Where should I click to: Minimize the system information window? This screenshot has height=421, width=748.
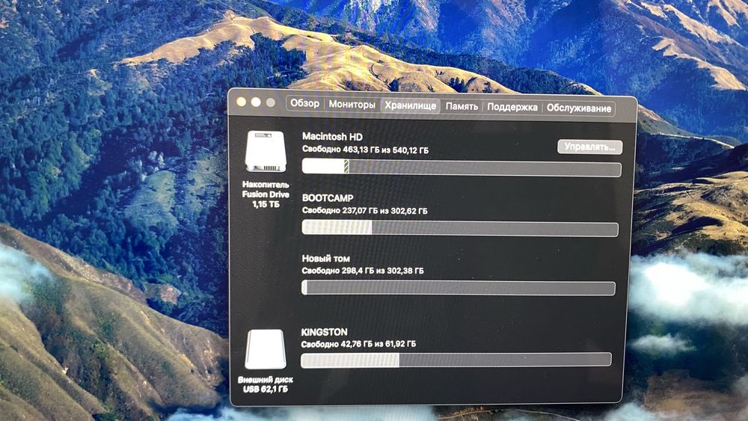256,102
